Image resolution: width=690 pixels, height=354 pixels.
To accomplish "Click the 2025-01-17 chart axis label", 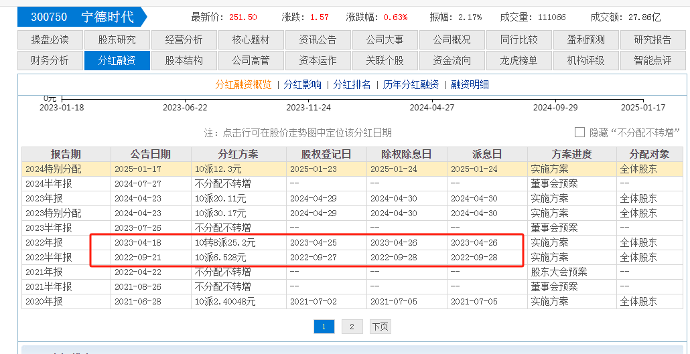I will [643, 108].
